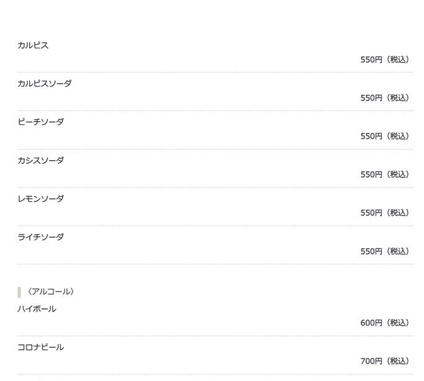Viewport: 424px width, 381px height.
Task: Select the price listed for ライチソーダ
Action: coord(371,251)
